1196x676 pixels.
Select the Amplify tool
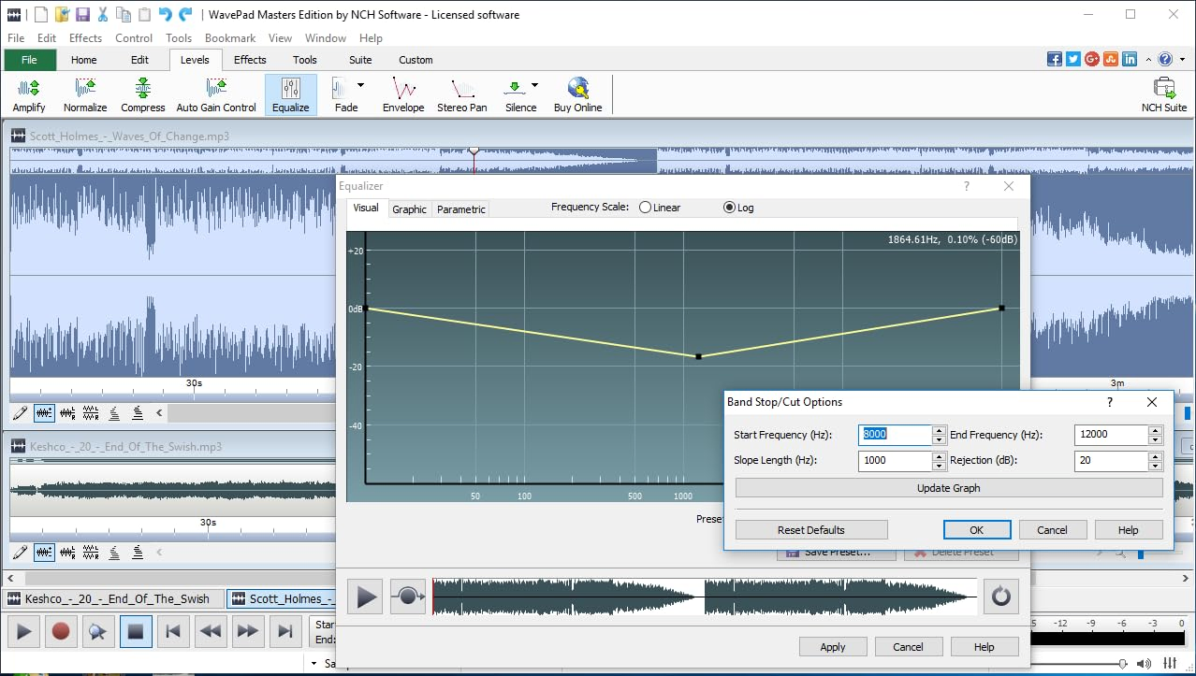(x=28, y=93)
